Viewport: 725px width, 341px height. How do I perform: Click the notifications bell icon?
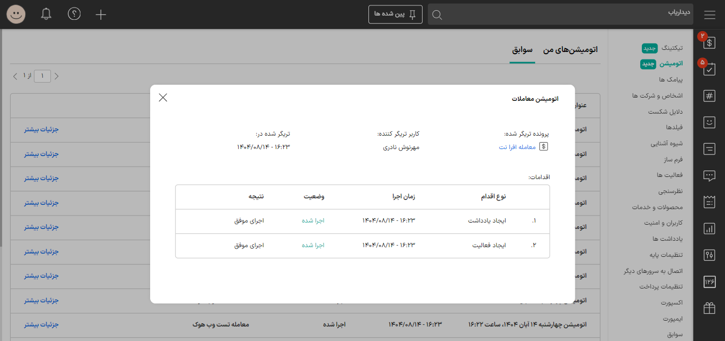click(46, 14)
